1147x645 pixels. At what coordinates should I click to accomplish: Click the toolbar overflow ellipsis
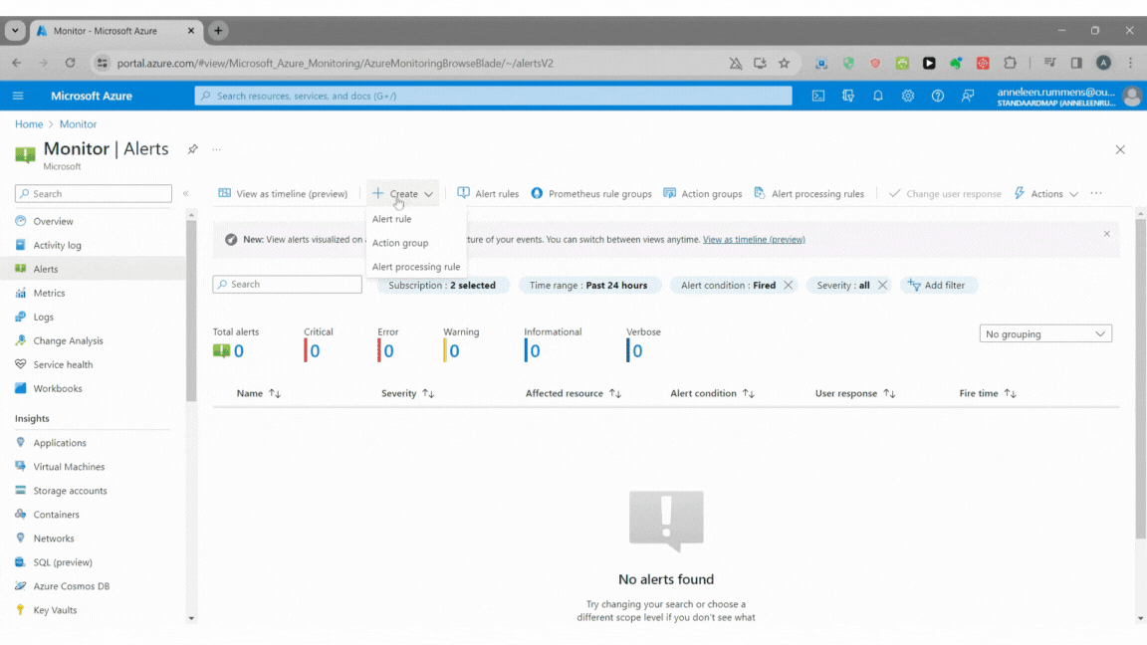[1096, 194]
